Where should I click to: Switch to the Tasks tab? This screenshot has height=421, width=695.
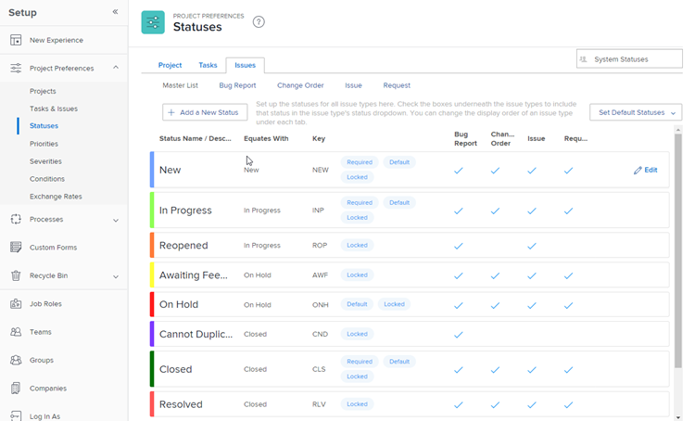(x=208, y=65)
